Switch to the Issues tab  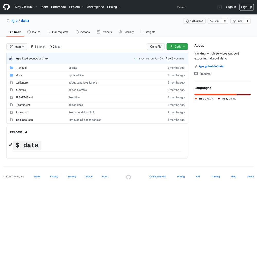pyautogui.click(x=34, y=32)
